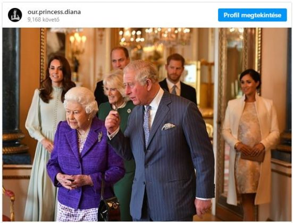The image size is (293, 223).
Task: Click the Profil megtekintése button
Action: coord(252,15)
